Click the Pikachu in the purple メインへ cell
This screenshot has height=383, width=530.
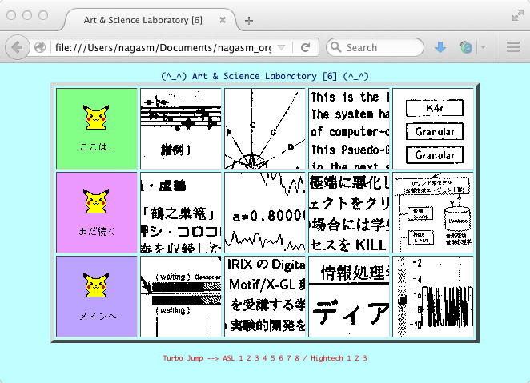[x=96, y=285]
